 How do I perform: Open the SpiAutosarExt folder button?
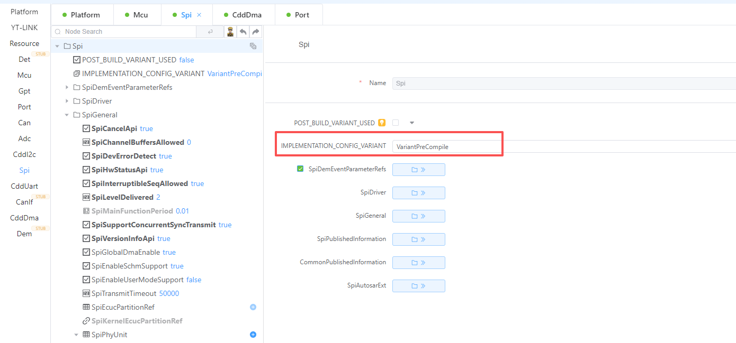pos(419,286)
